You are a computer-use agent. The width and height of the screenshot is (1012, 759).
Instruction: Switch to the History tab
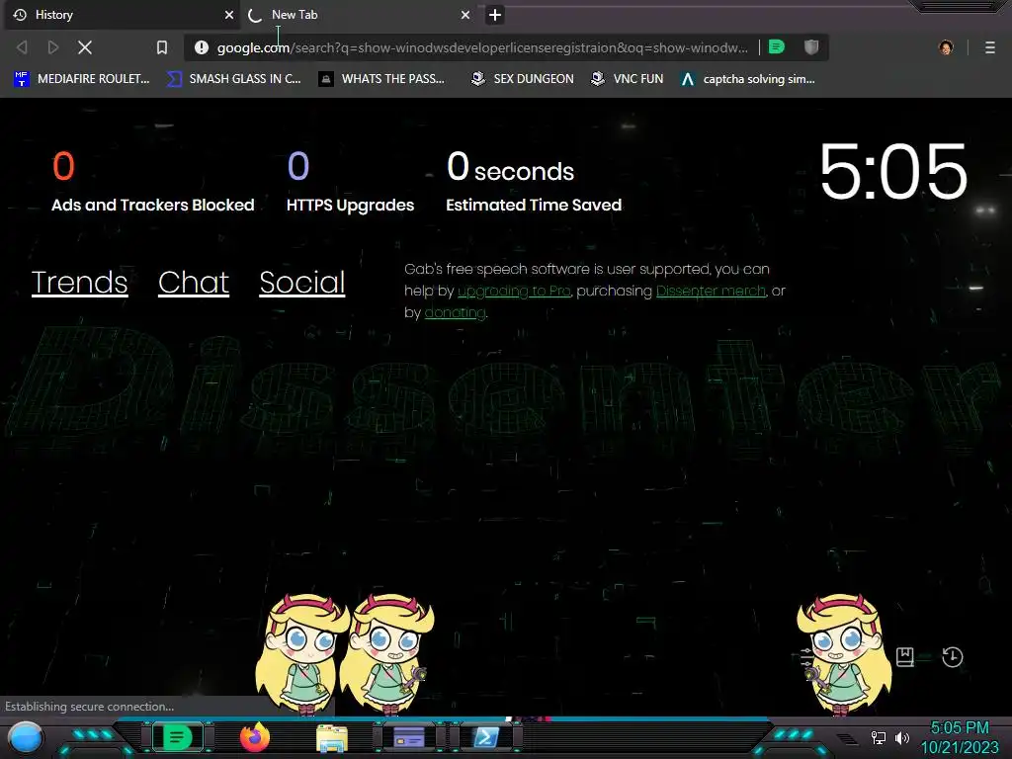pos(122,15)
